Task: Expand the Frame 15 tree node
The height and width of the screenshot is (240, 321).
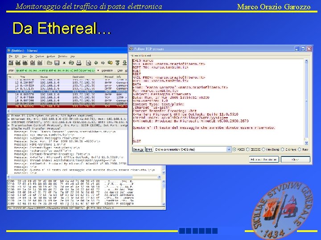Action: [x=9, y=116]
